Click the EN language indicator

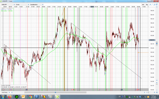pyautogui.click(x=120, y=96)
